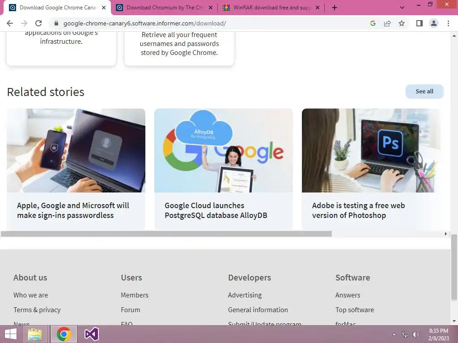Click the See all button
This screenshot has width=458, height=343.
pyautogui.click(x=424, y=91)
